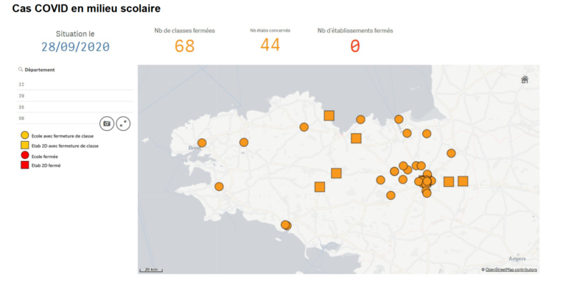
Task: Click the 68 classes fermées figure
Action: tap(184, 46)
